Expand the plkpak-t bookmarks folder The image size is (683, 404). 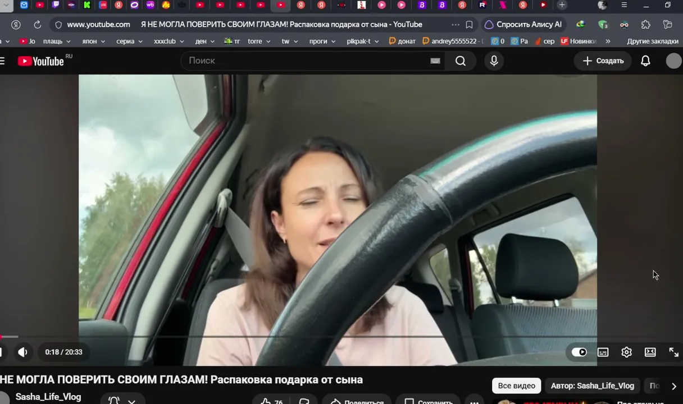coord(363,42)
